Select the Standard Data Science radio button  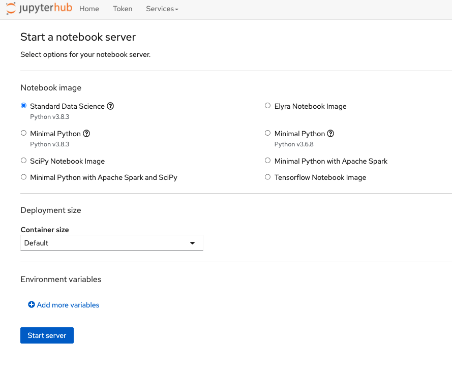[23, 106]
